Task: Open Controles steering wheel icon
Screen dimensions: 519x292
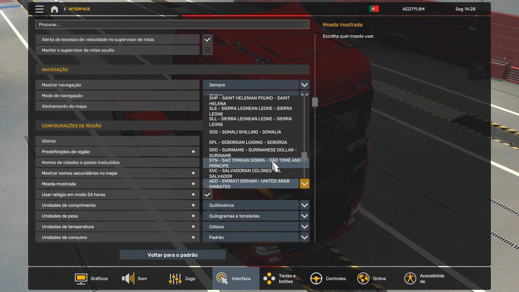Action: [316, 278]
